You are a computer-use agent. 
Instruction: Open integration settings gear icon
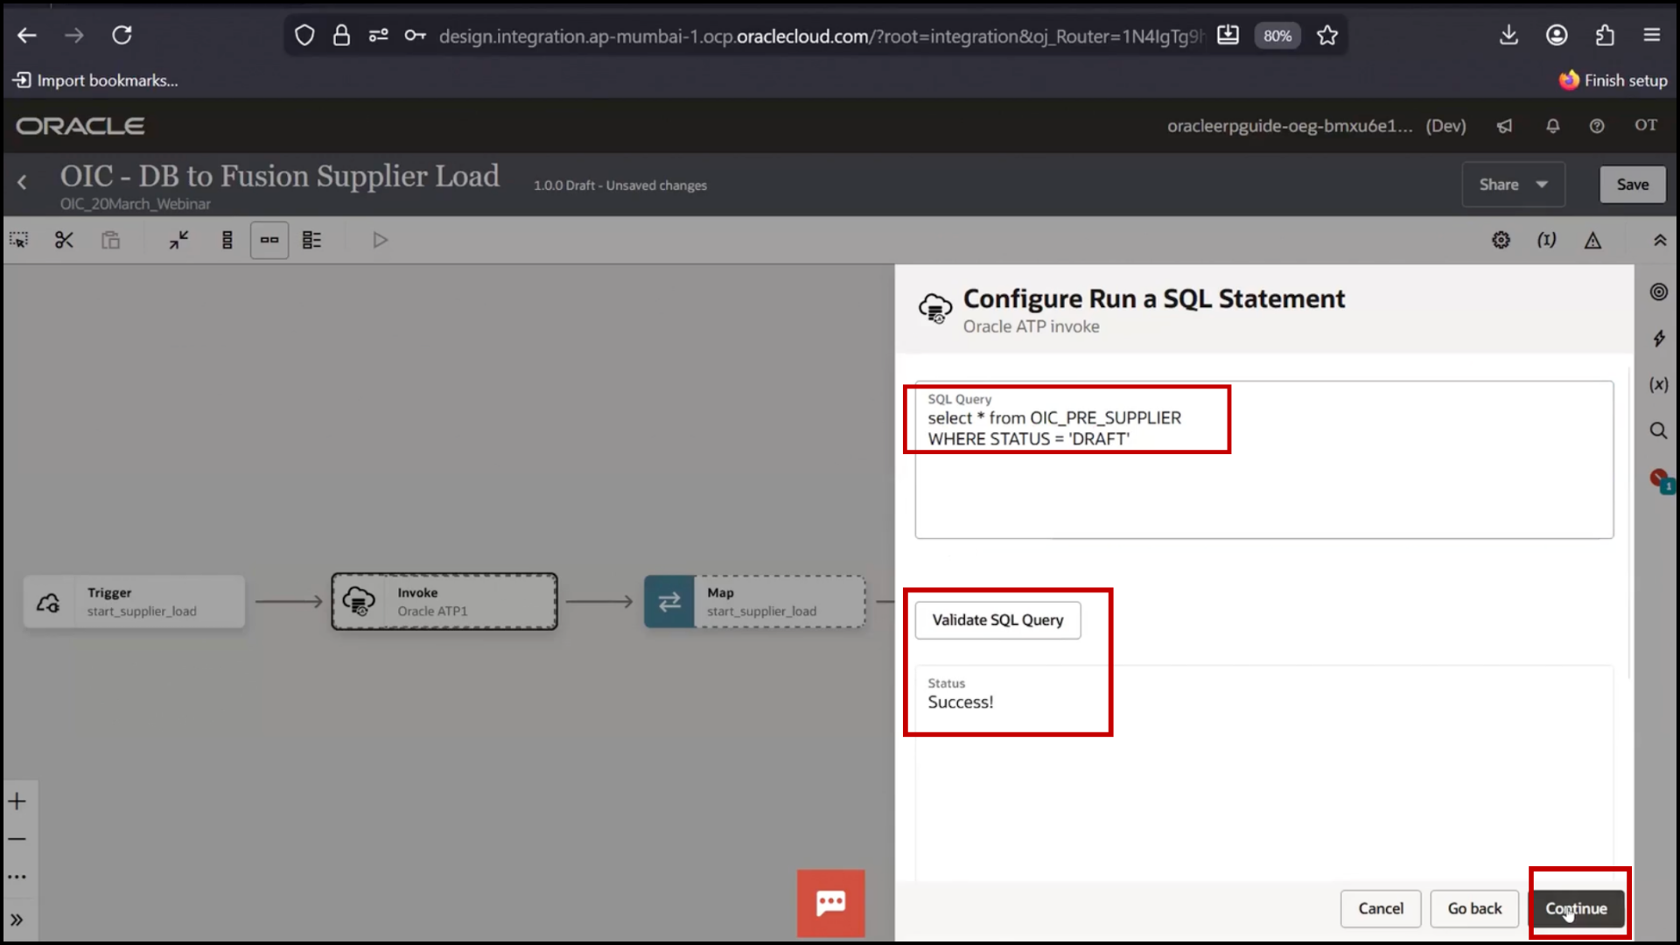(x=1501, y=240)
